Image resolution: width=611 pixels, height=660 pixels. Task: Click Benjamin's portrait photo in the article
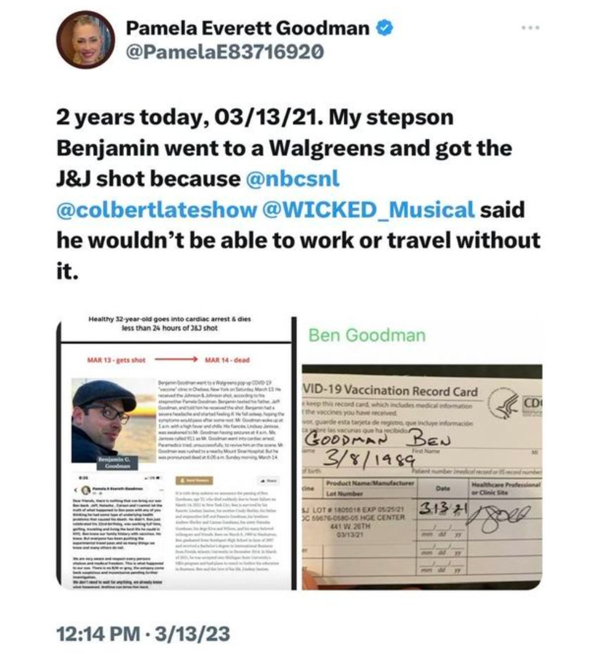[x=111, y=421]
